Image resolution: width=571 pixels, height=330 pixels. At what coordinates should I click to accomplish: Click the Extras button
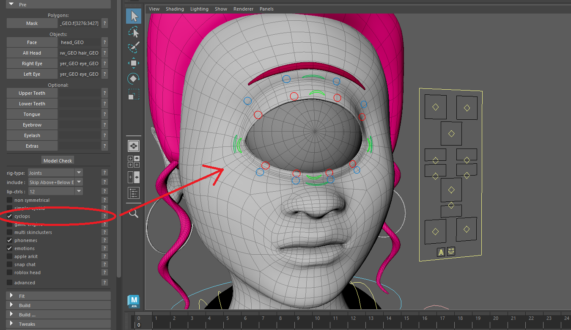click(x=32, y=146)
